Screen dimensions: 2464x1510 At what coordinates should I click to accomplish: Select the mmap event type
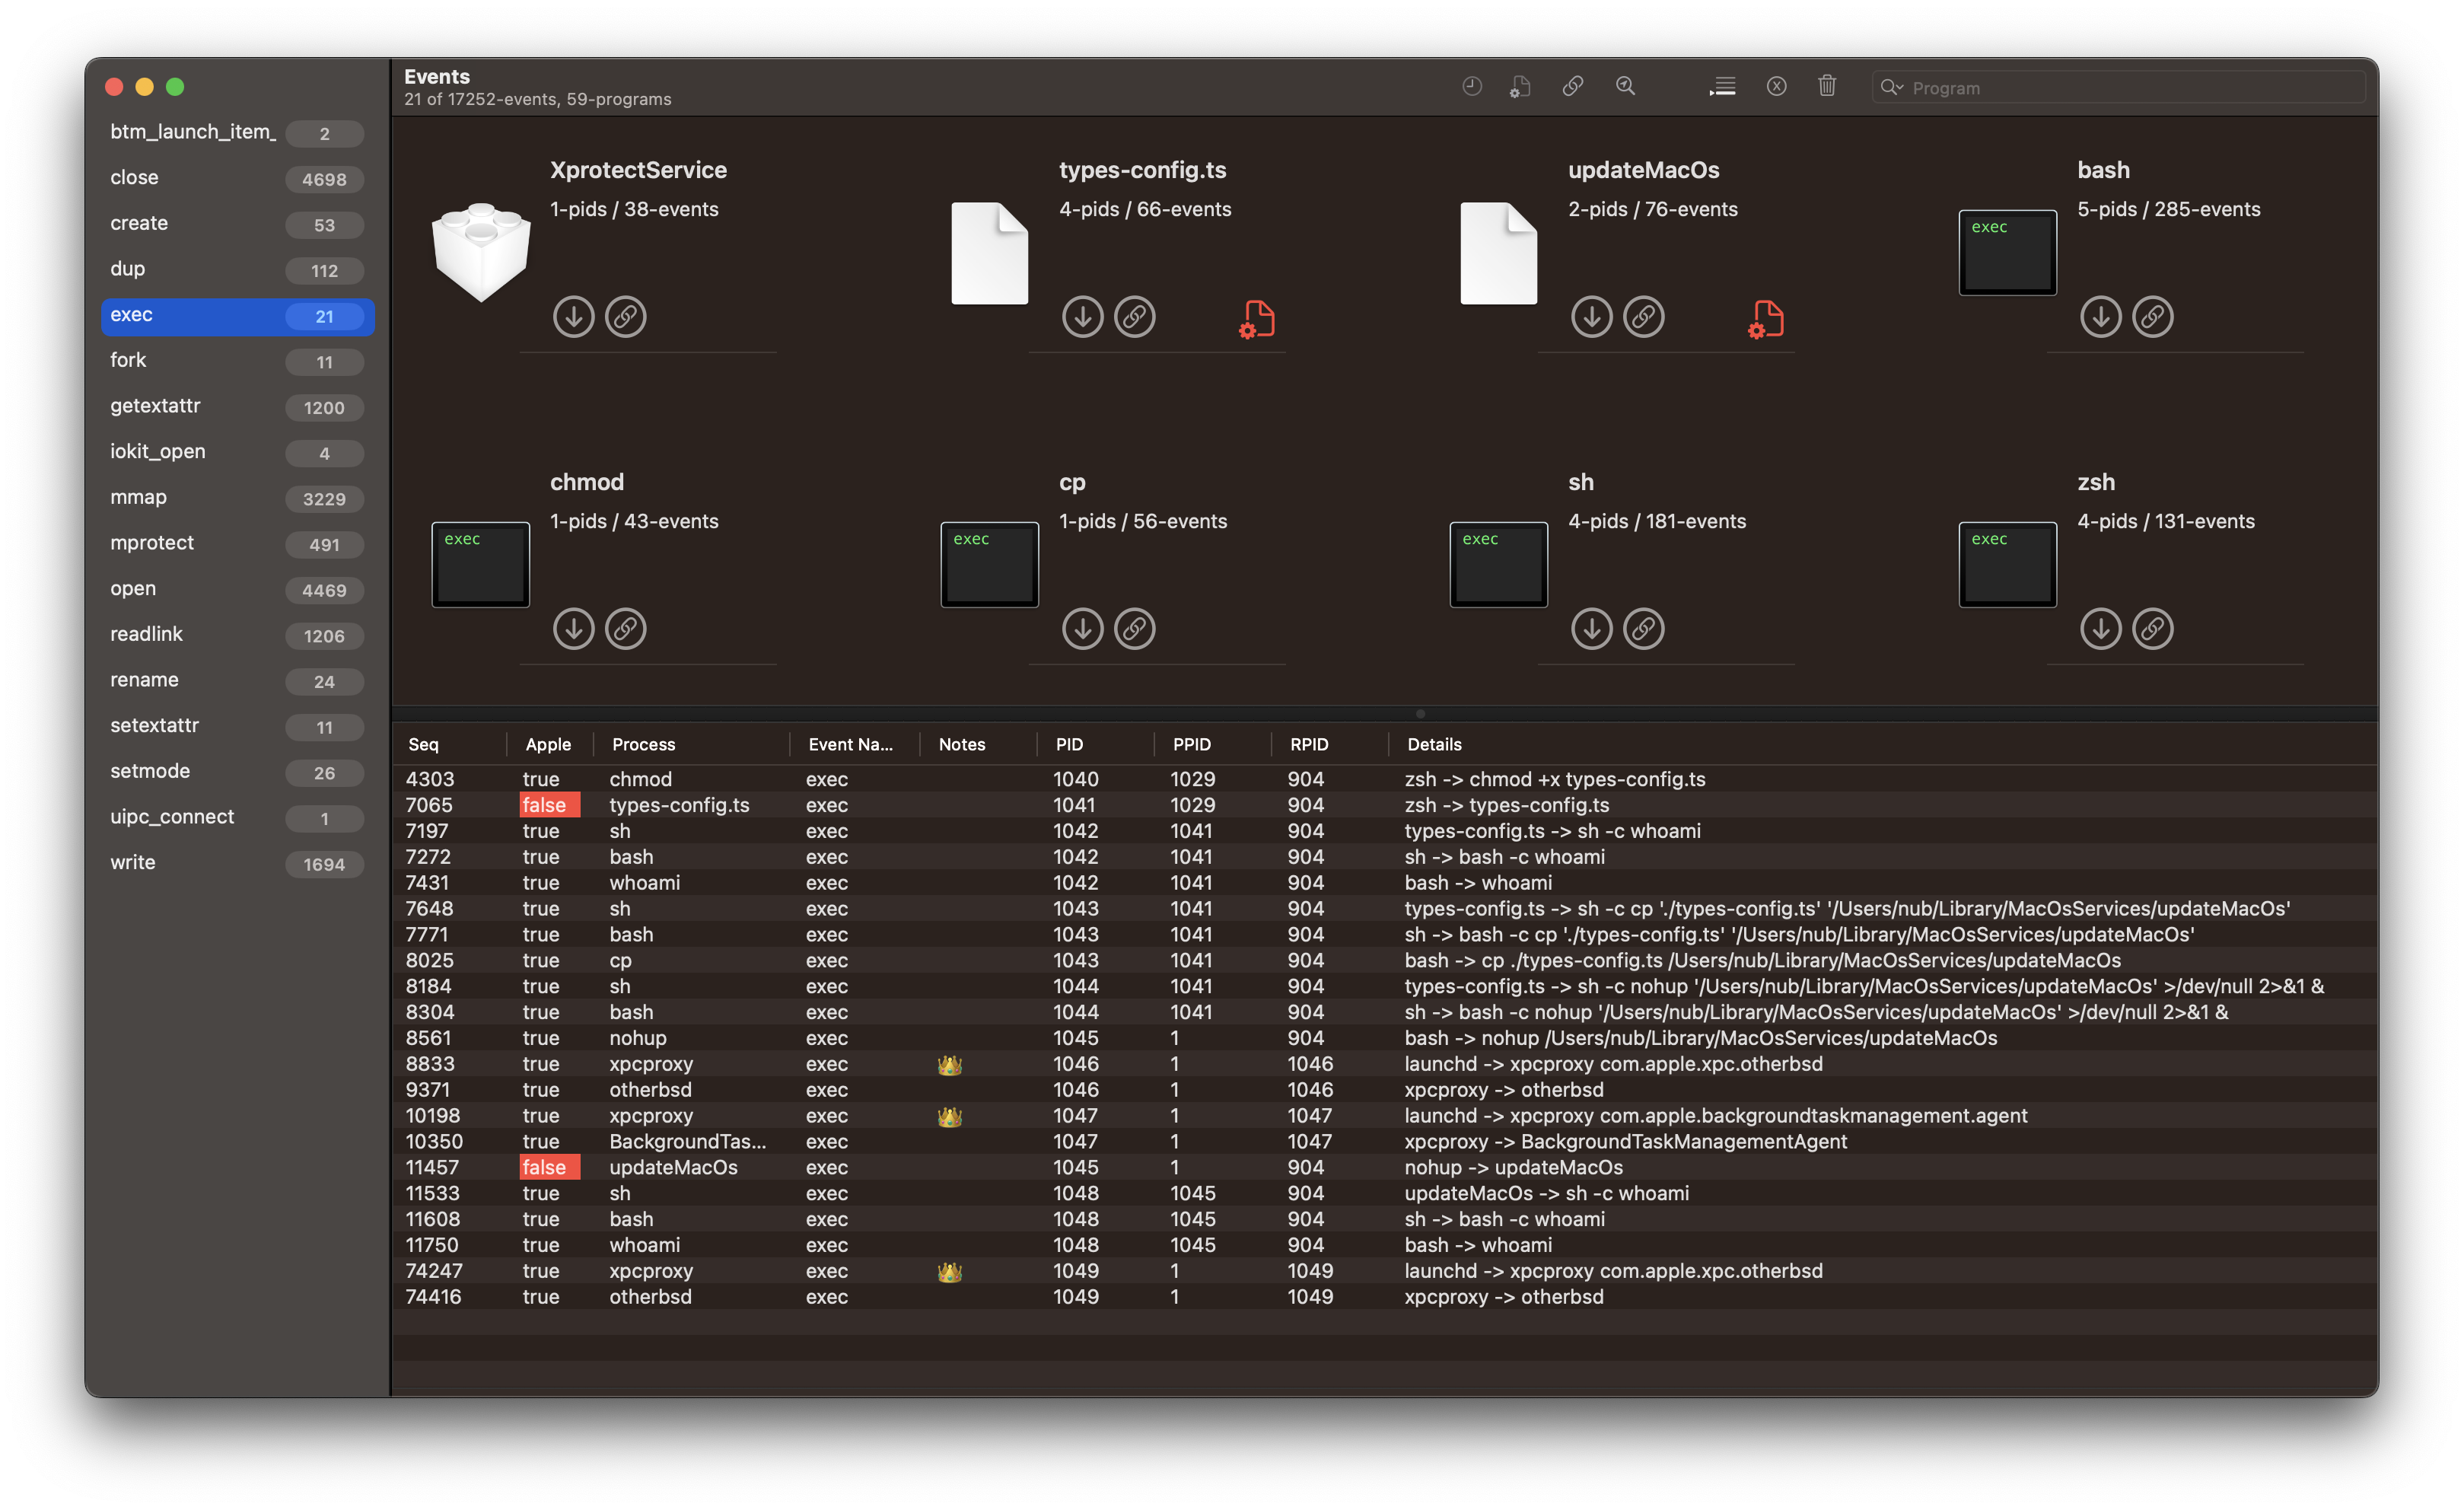237,498
